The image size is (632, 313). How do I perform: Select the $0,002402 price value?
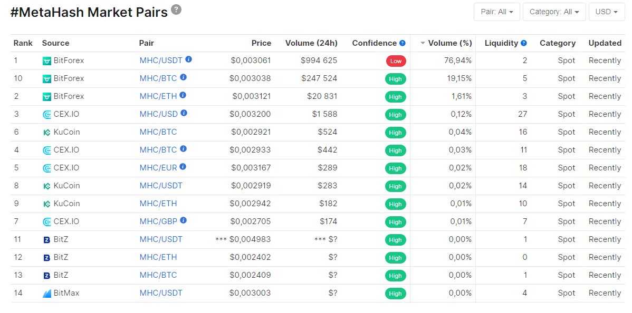(250, 257)
